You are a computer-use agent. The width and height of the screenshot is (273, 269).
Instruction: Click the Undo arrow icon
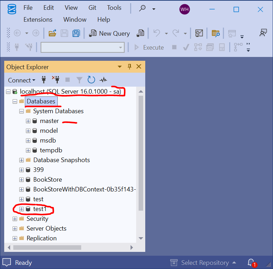coord(157,33)
